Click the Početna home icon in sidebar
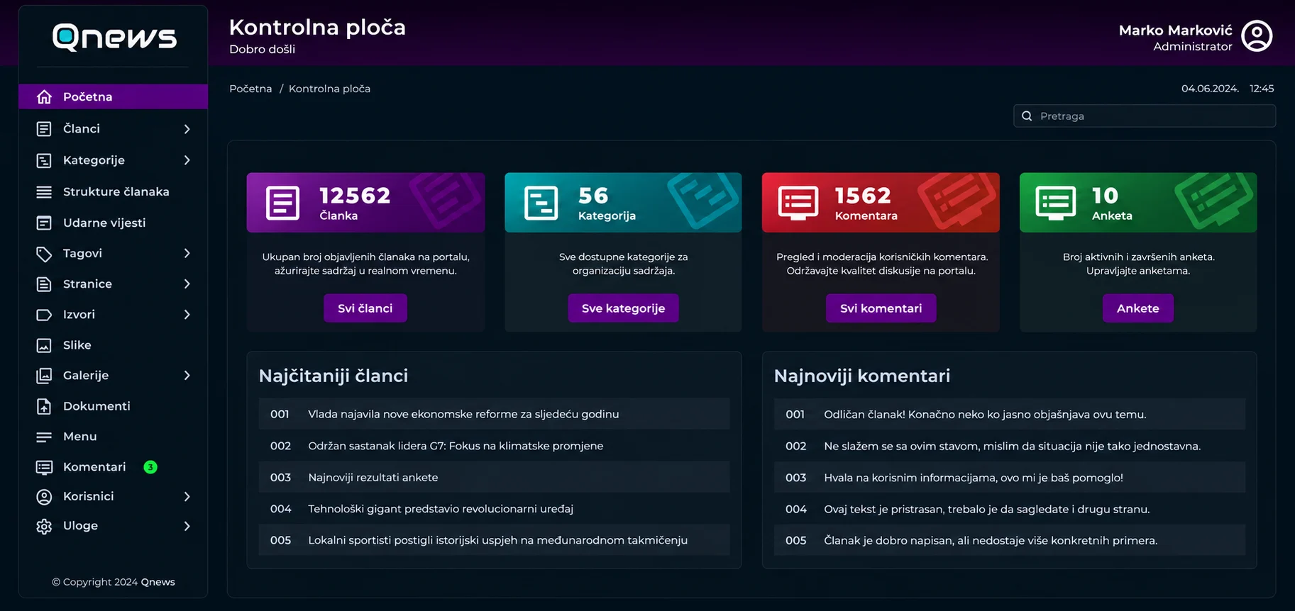The width and height of the screenshot is (1295, 611). pyautogui.click(x=44, y=96)
